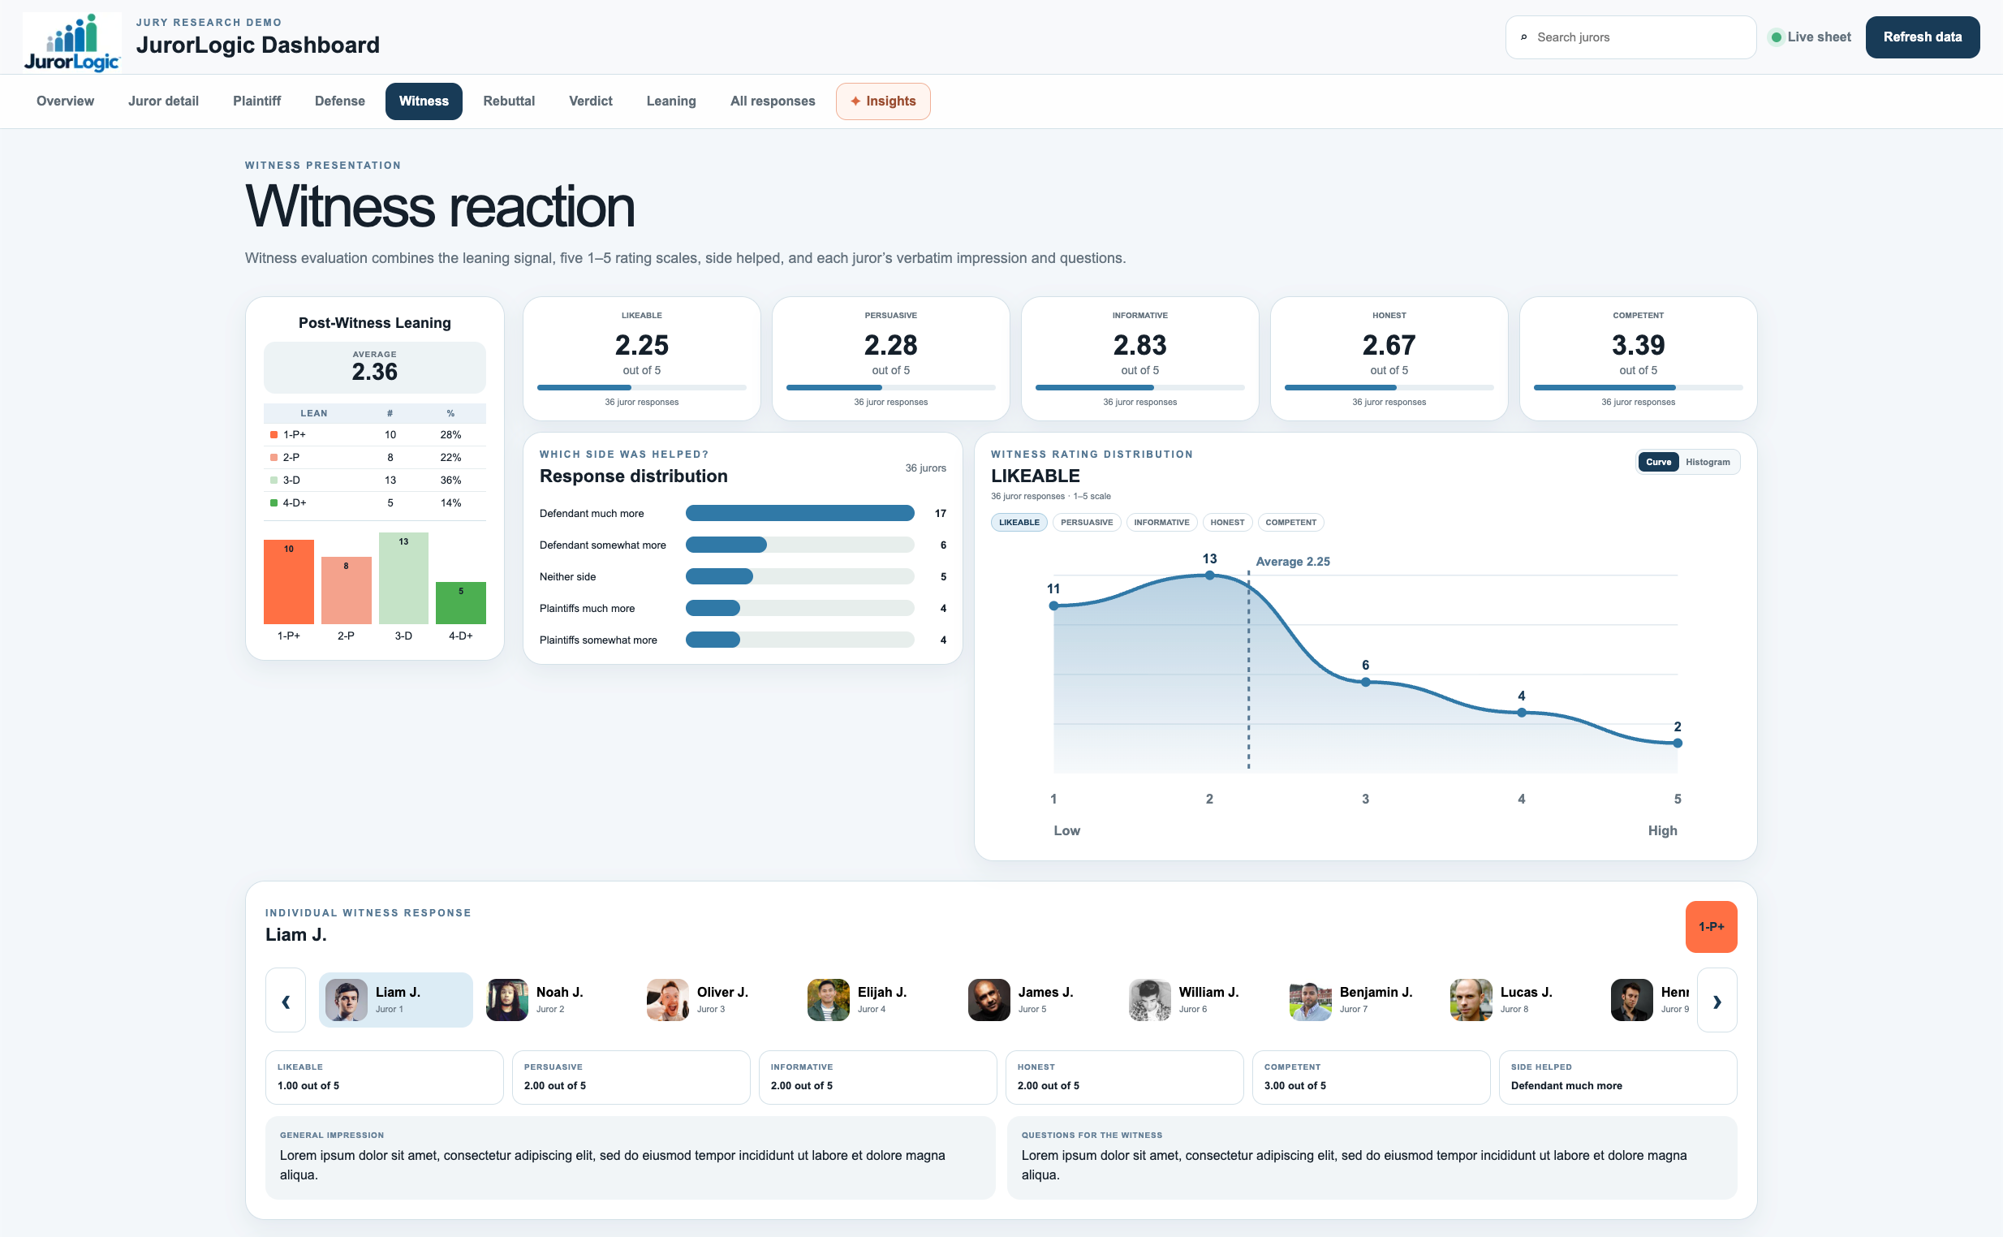The height and width of the screenshot is (1237, 2003).
Task: Go to next jurors with right chevron
Action: click(x=1717, y=1000)
